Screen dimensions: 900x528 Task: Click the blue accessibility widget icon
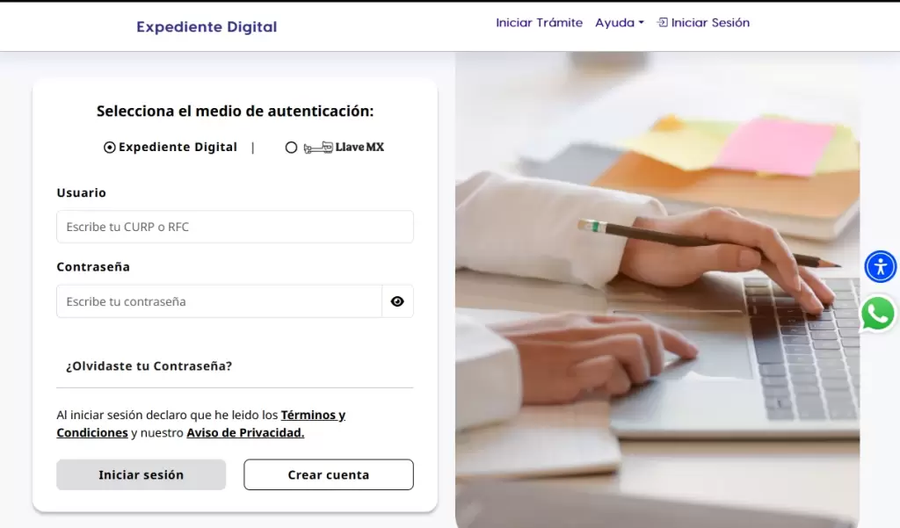[881, 266]
